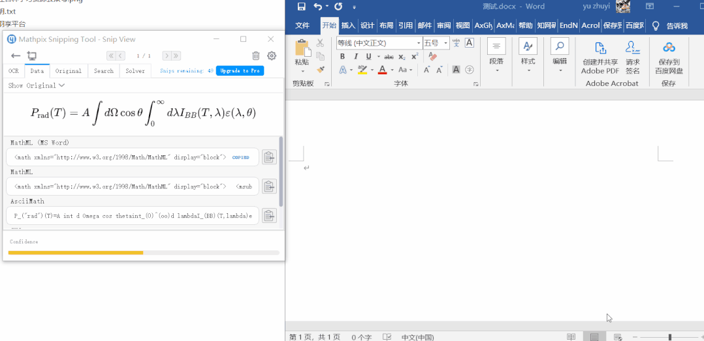704x341 pixels.
Task: Switch to read mode in status bar
Action: pos(571,337)
